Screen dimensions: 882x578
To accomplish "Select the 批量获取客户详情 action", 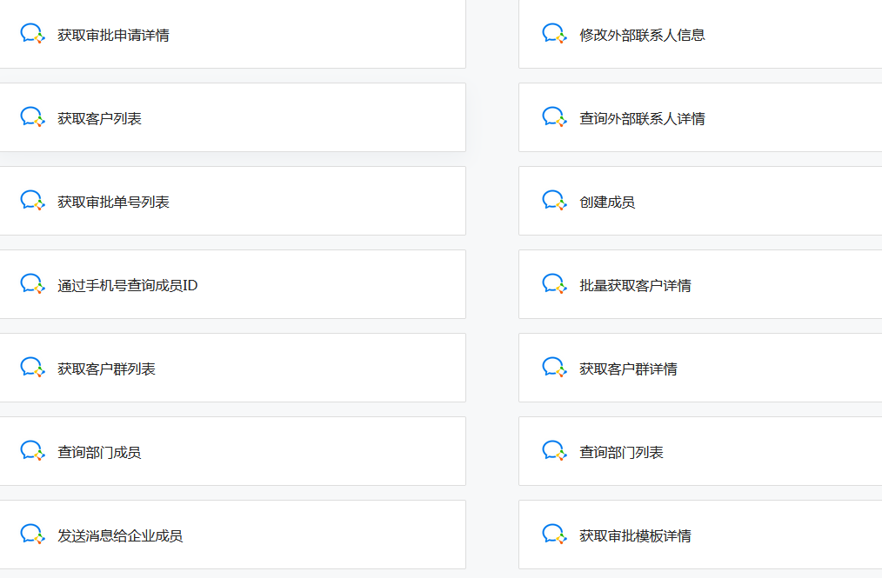I will (700, 284).
